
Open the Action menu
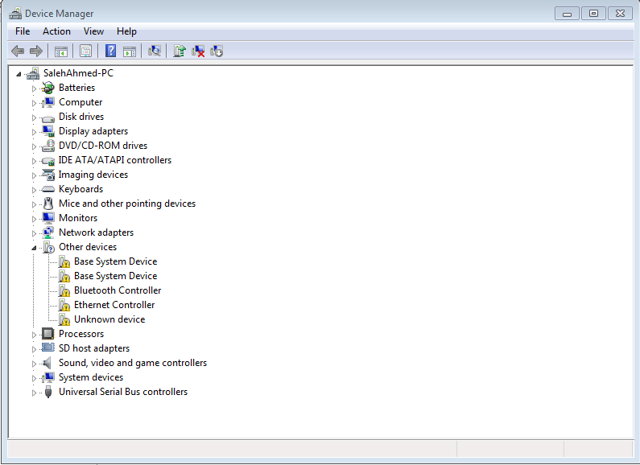click(56, 31)
